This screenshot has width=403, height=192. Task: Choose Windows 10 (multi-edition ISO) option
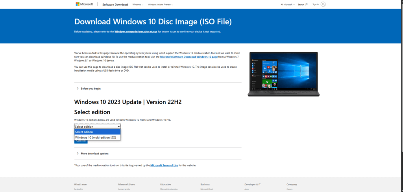[x=98, y=138]
